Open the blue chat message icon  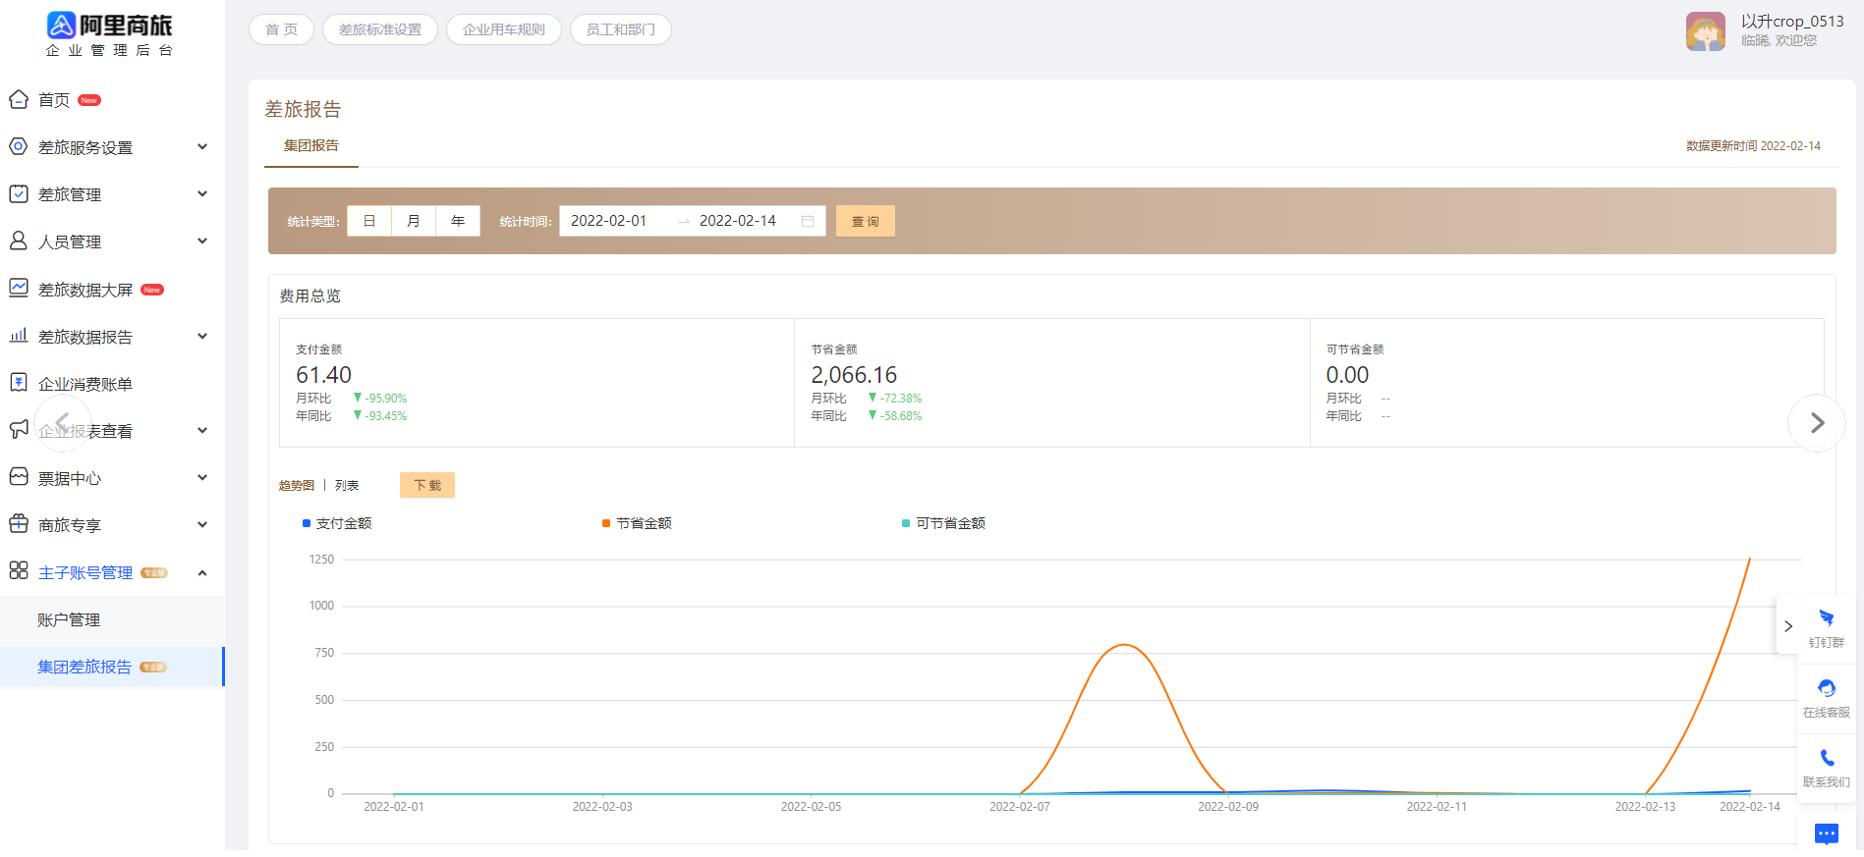coord(1827,834)
